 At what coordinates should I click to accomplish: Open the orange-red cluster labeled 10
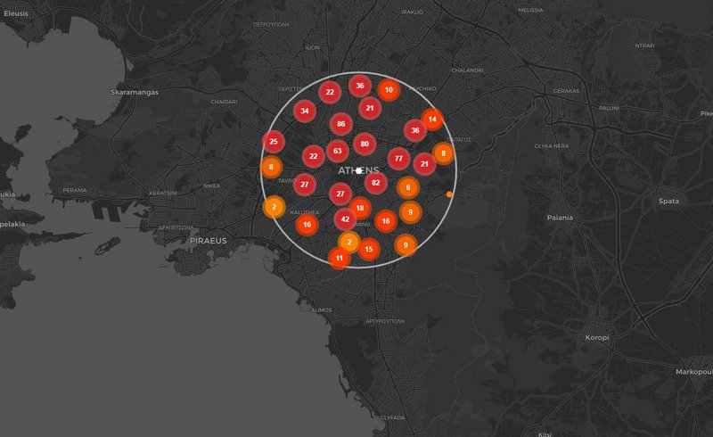[x=389, y=90]
